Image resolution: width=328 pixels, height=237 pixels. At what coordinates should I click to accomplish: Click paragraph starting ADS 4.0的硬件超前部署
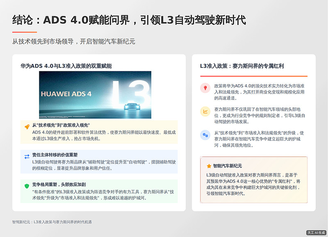104,135
